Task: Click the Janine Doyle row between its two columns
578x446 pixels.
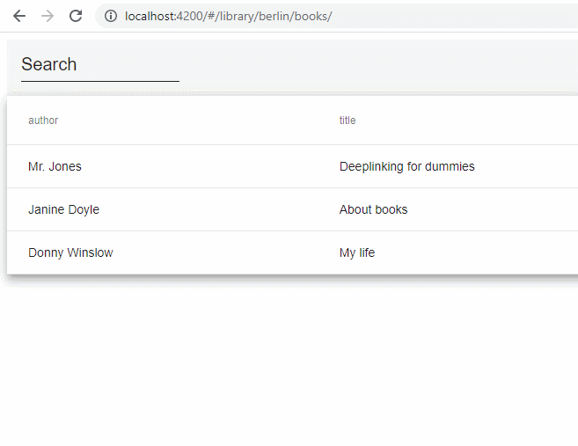Action: click(220, 209)
